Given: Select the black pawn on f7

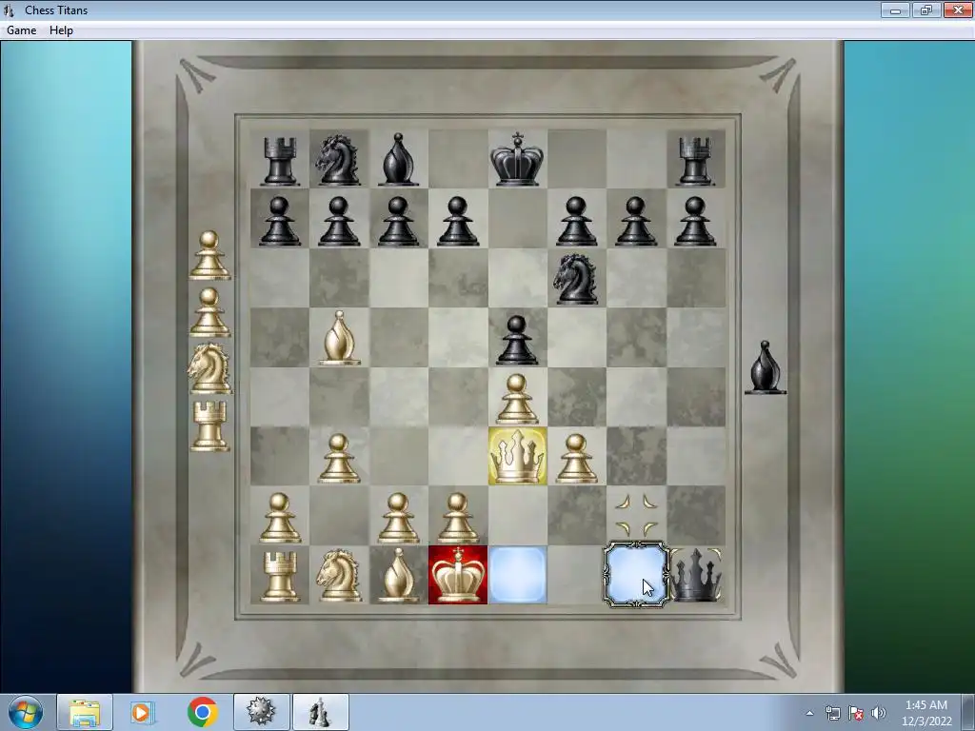Looking at the screenshot, I should point(576,221).
